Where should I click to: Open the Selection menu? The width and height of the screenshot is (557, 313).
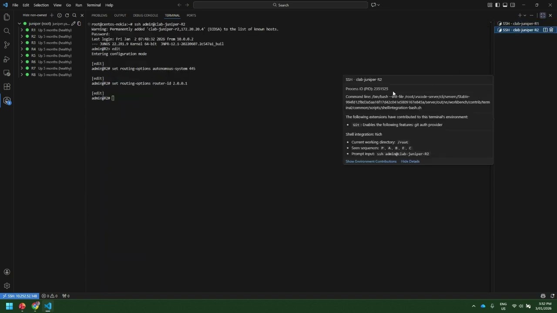[x=41, y=5]
